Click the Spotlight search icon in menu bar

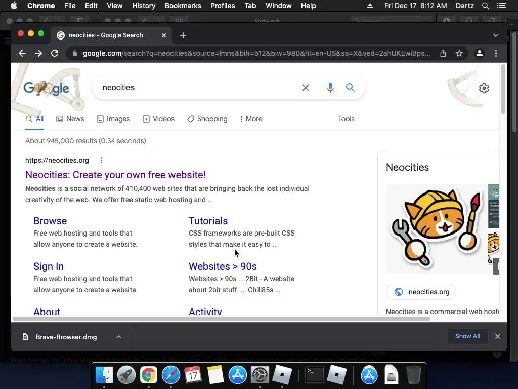click(485, 6)
